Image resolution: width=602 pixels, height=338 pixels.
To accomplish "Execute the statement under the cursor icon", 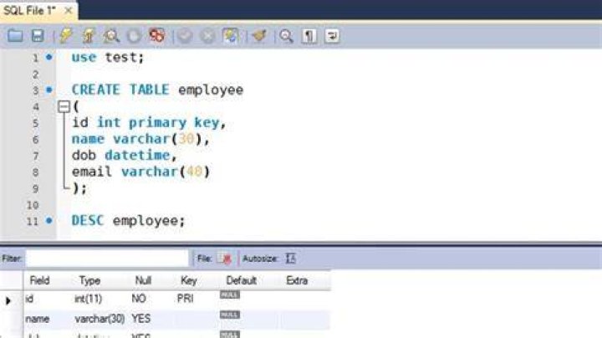I will (89, 36).
